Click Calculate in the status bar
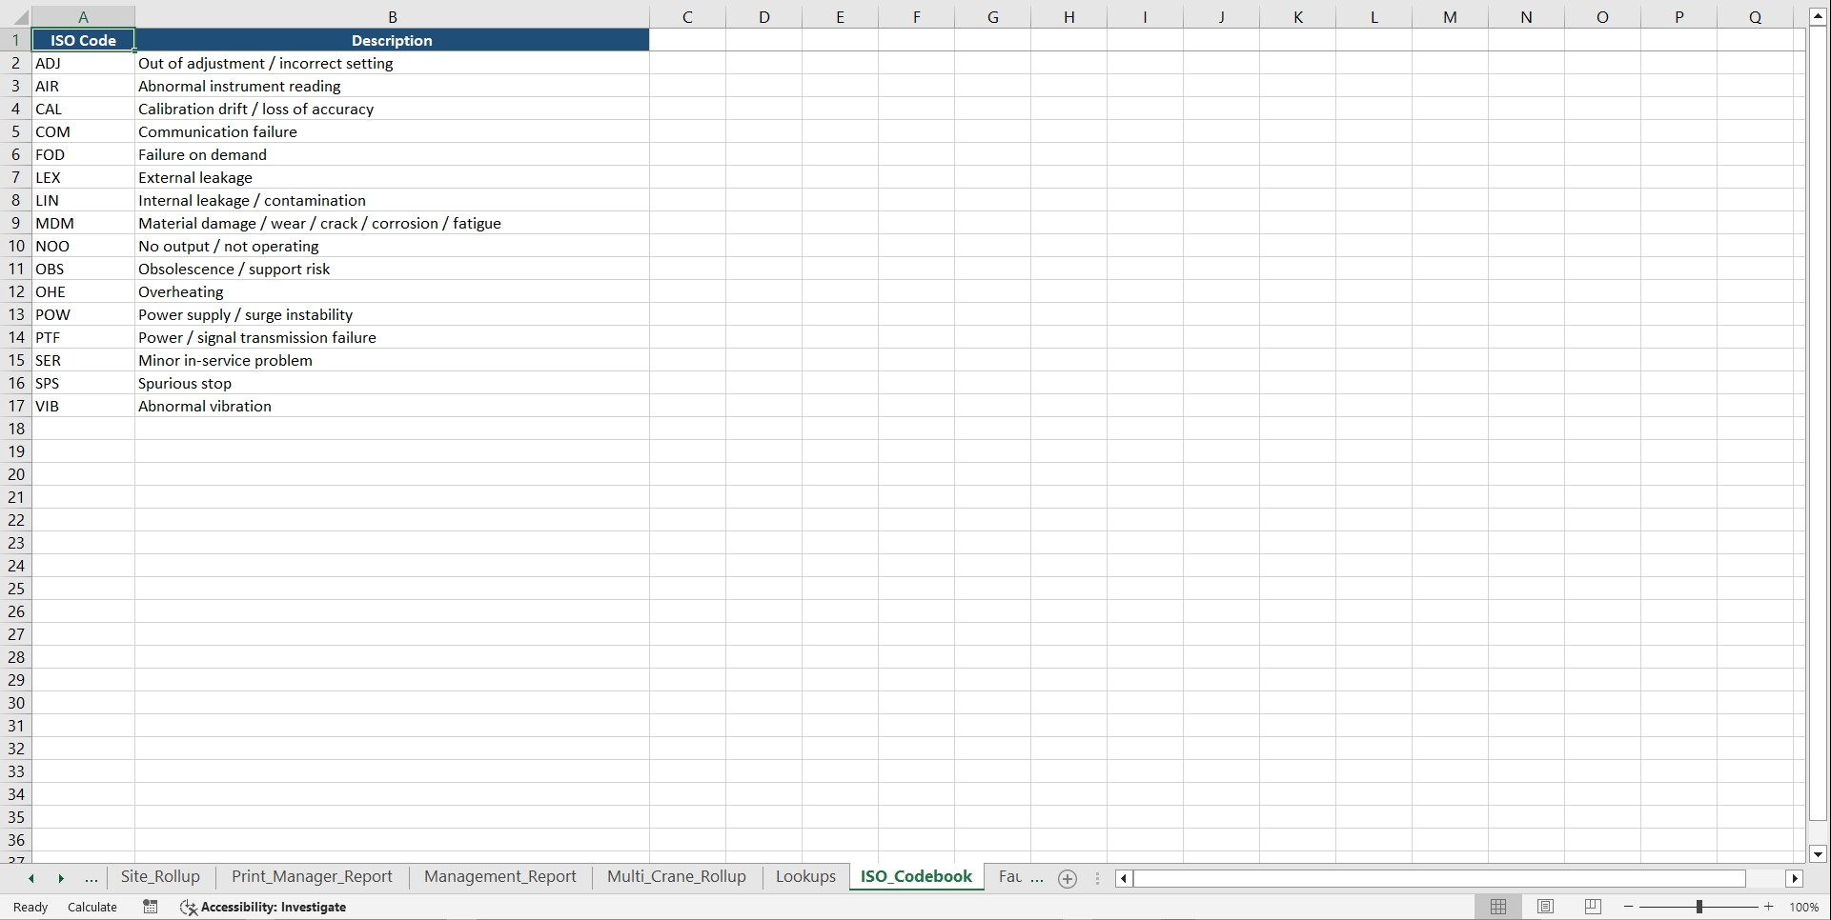The image size is (1831, 920). pyautogui.click(x=92, y=907)
